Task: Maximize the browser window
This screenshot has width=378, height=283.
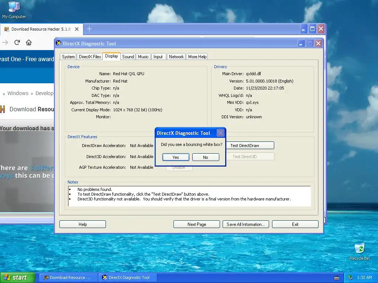Action: [312, 29]
